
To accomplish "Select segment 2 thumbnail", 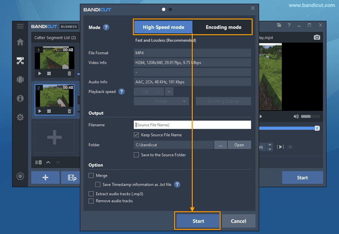I will (54, 95).
